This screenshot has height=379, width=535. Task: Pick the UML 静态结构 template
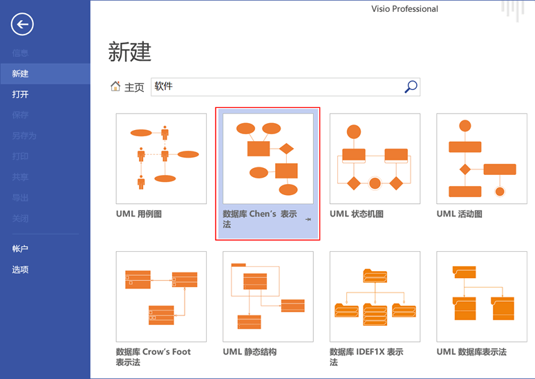267,297
